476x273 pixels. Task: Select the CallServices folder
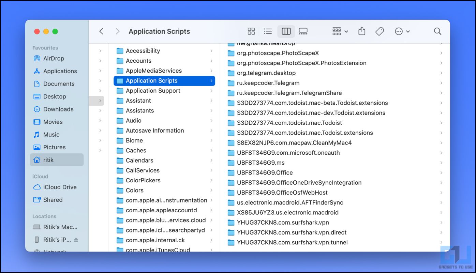tap(165, 170)
